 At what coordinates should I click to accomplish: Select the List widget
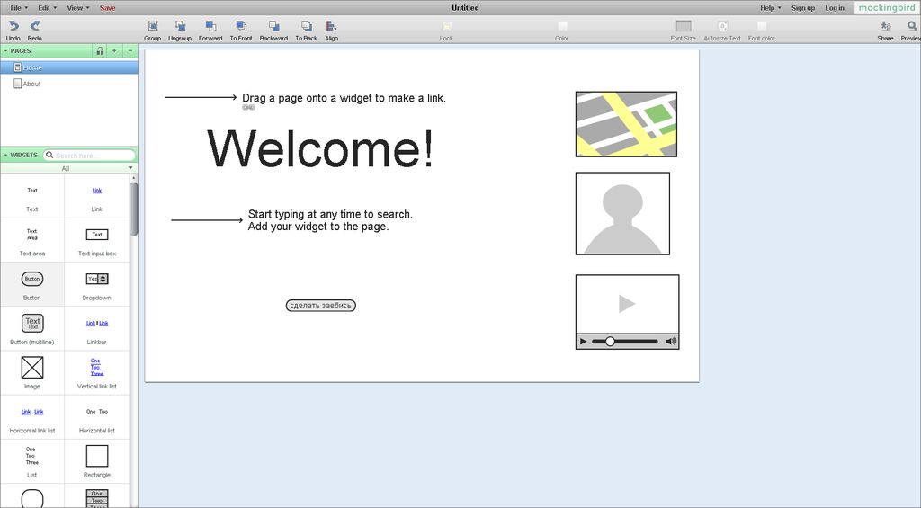[32, 461]
